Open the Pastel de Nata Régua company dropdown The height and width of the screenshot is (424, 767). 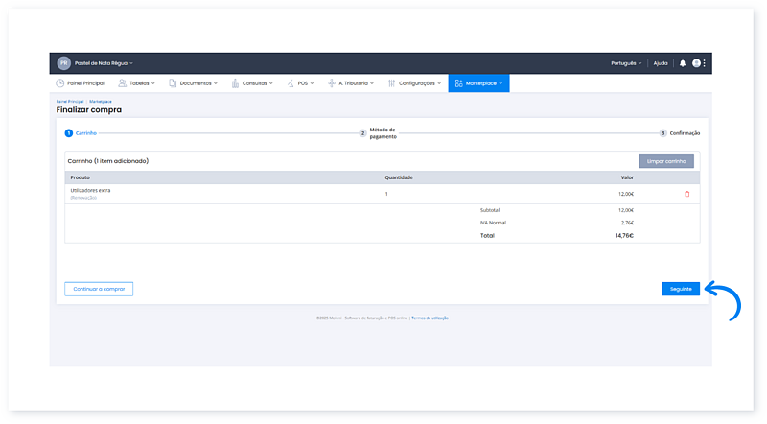pyautogui.click(x=104, y=63)
